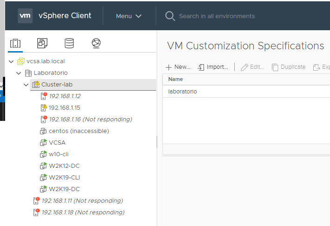Image resolution: width=330 pixels, height=226 pixels.
Task: Select host 192.168.1.11 (Not responding)
Action: coord(82,200)
